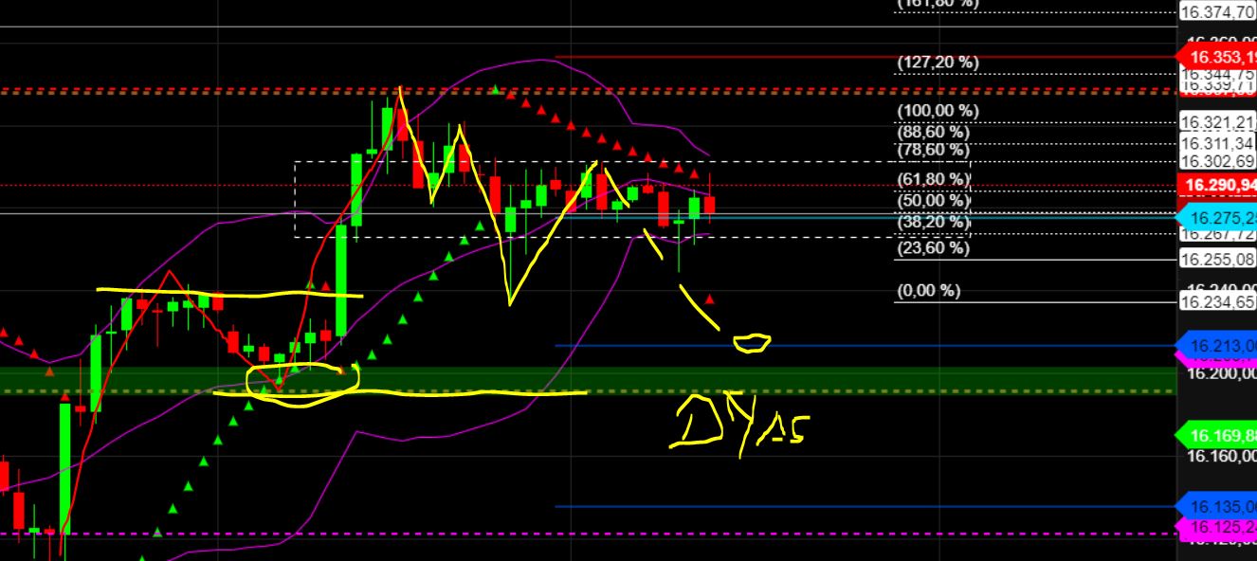
Task: Select the yellow ellipse around the swing low
Action: point(301,380)
